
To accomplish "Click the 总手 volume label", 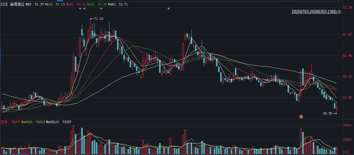I will (4, 122).
